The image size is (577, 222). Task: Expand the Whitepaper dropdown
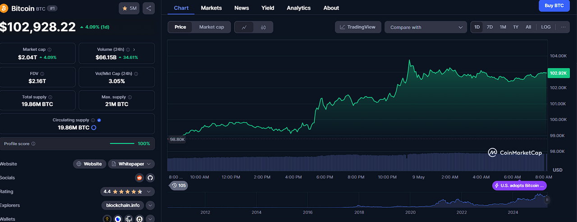(131, 164)
